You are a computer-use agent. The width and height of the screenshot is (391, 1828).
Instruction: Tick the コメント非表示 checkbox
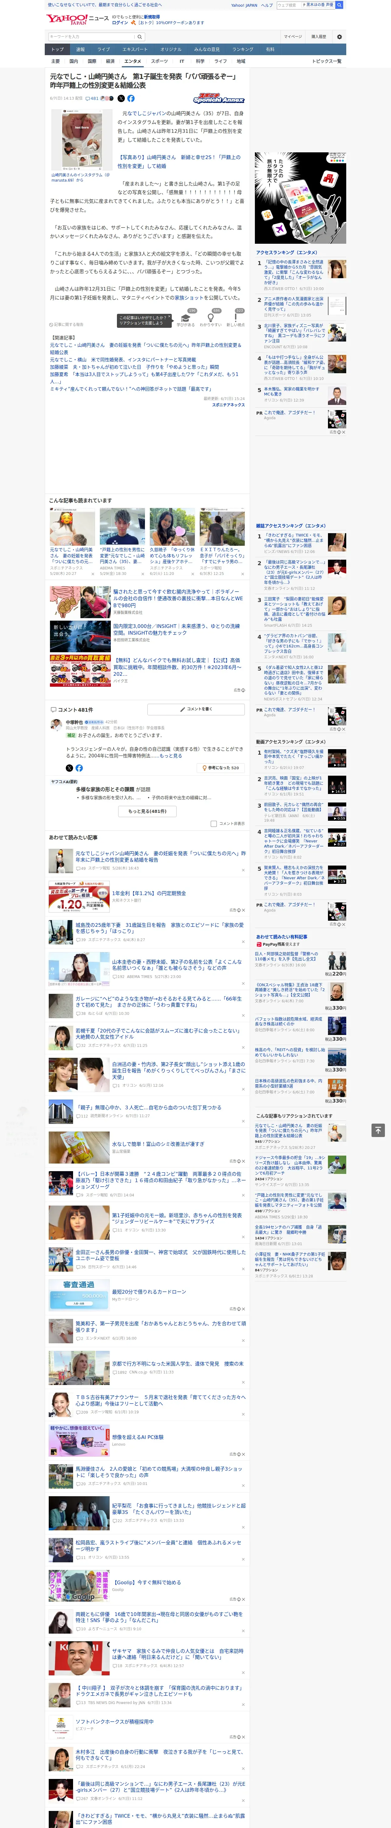pos(213,824)
